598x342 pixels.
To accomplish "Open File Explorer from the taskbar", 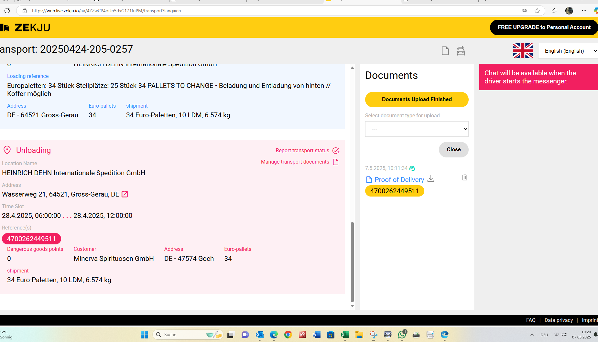I will click(359, 335).
